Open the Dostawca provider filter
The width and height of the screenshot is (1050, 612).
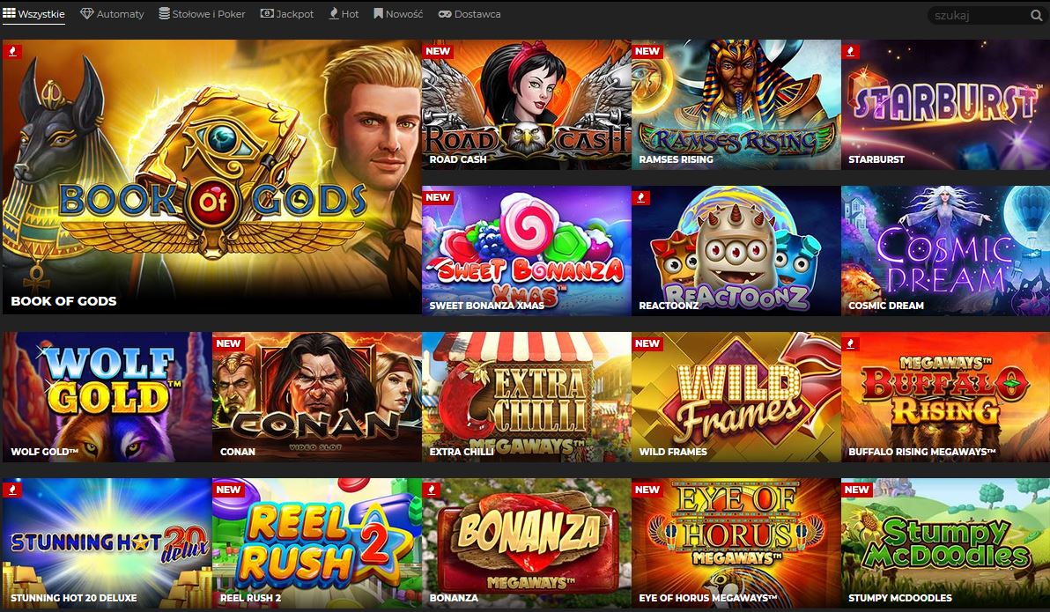[x=470, y=14]
